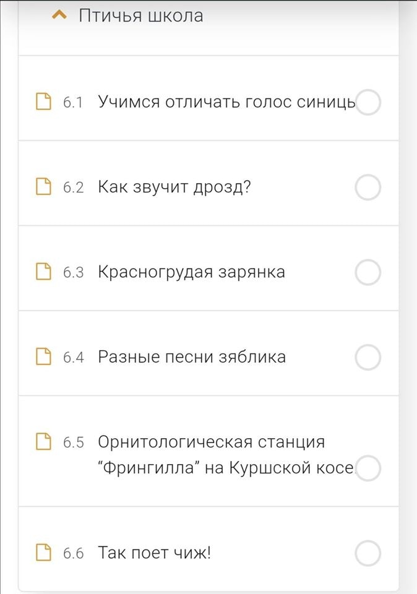Viewport: 417px width, 594px height.
Task: Open lesson "Учимся отличать голос синицы"
Action: point(226,102)
